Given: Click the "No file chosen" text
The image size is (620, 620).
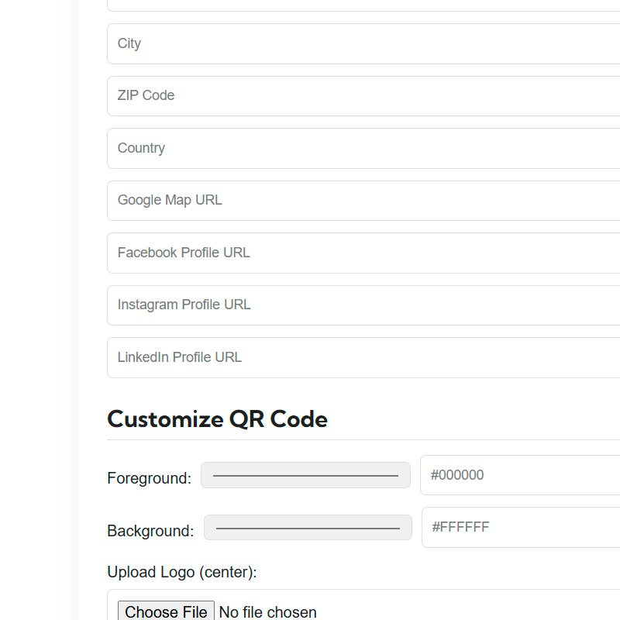Looking at the screenshot, I should pos(267,612).
